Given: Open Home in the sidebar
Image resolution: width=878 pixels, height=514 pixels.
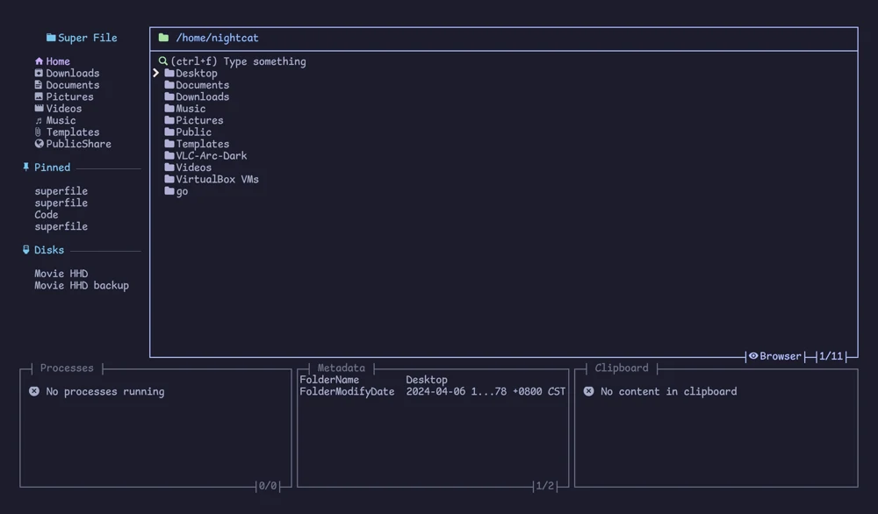Looking at the screenshot, I should 58,61.
